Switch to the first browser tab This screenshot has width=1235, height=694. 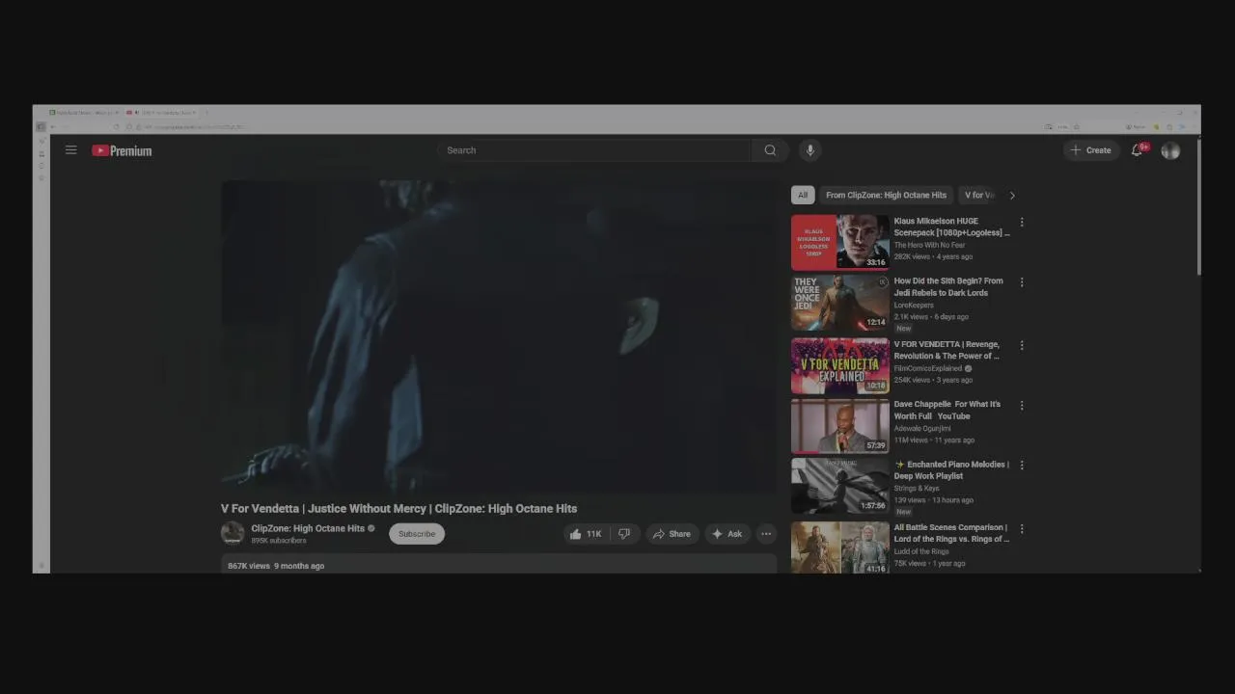(x=83, y=113)
